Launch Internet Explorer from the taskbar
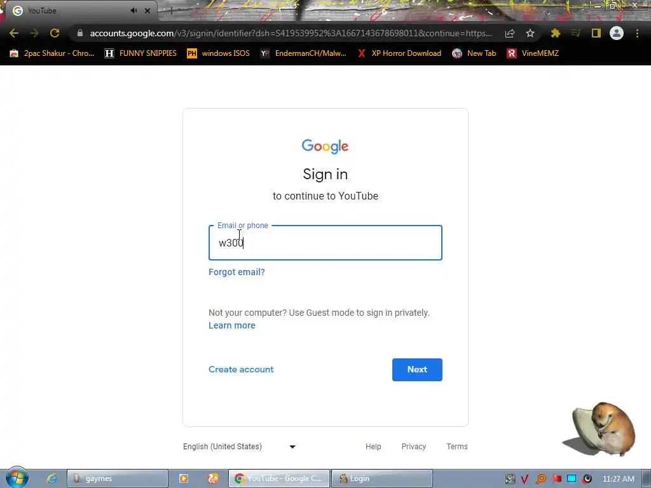Image resolution: width=651 pixels, height=488 pixels. [x=51, y=478]
